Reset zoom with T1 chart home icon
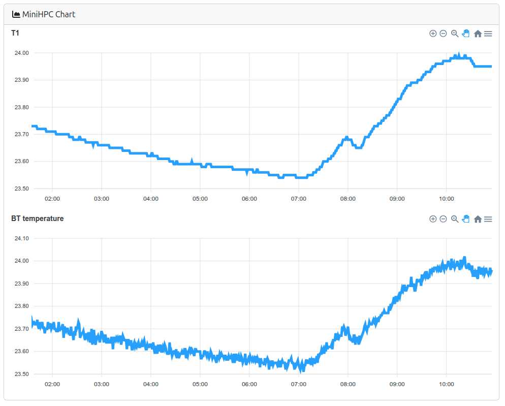This screenshot has width=505, height=406. tap(478, 34)
